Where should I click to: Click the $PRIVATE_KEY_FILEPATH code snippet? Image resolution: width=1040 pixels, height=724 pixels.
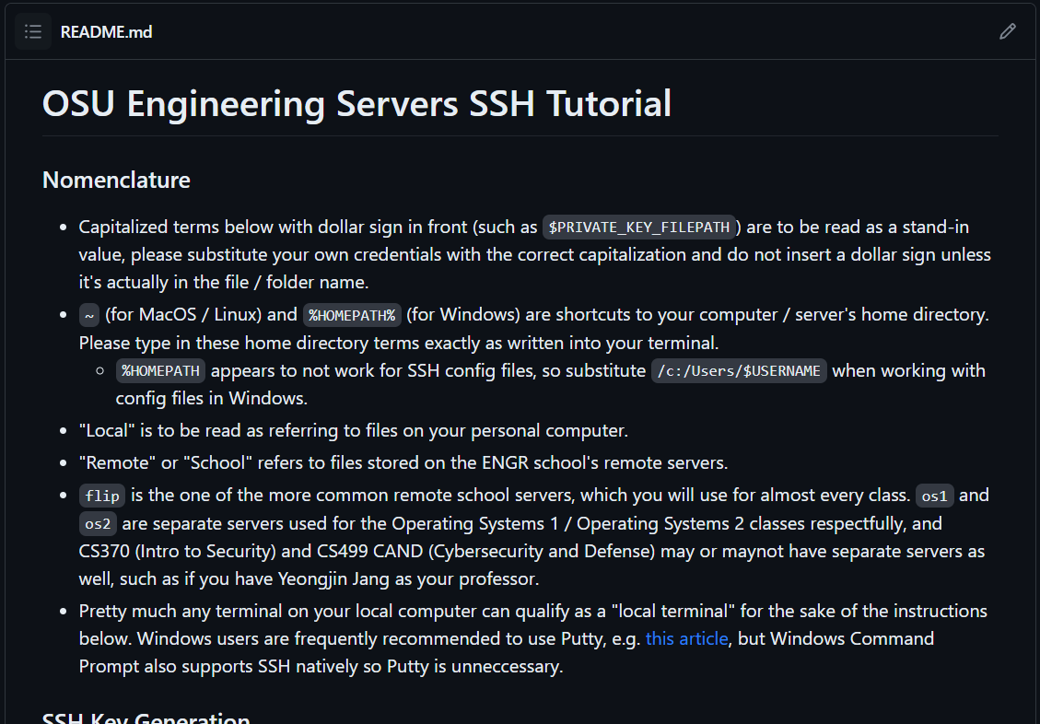(638, 227)
